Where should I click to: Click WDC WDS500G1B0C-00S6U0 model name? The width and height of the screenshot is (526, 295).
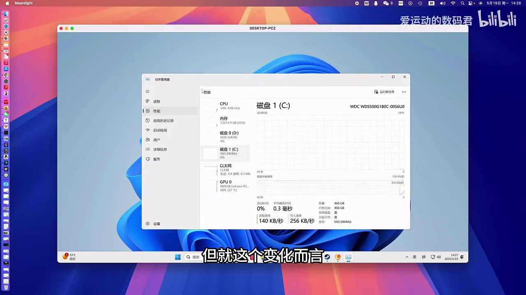[x=377, y=107]
